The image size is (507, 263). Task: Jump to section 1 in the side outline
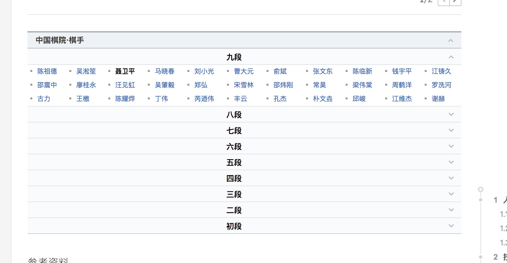[500, 200]
